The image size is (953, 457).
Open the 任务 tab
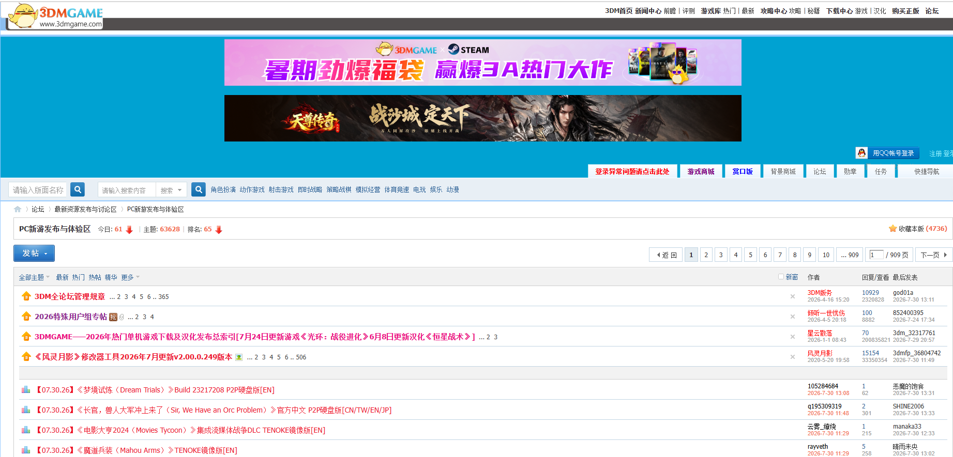(881, 171)
